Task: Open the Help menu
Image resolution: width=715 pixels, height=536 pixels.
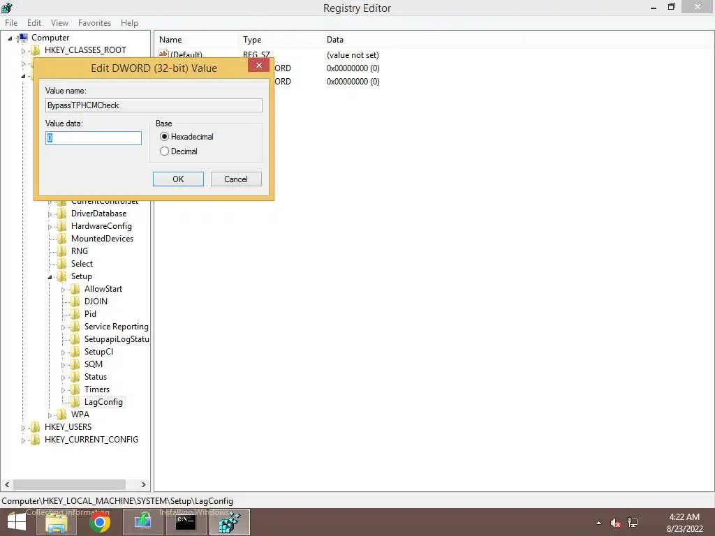Action: [129, 23]
